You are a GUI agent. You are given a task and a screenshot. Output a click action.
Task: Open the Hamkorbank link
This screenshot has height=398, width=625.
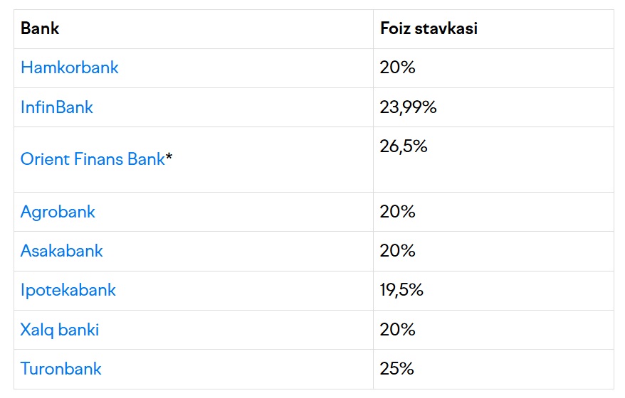coord(69,68)
